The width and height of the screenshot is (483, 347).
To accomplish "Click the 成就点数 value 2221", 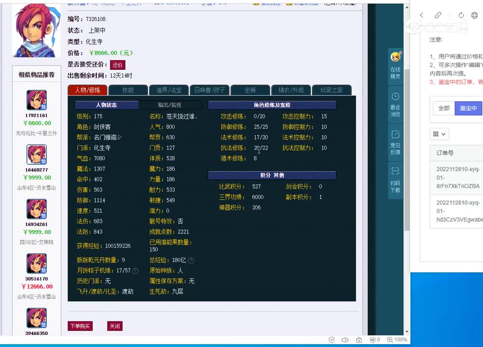I will pos(183,232).
